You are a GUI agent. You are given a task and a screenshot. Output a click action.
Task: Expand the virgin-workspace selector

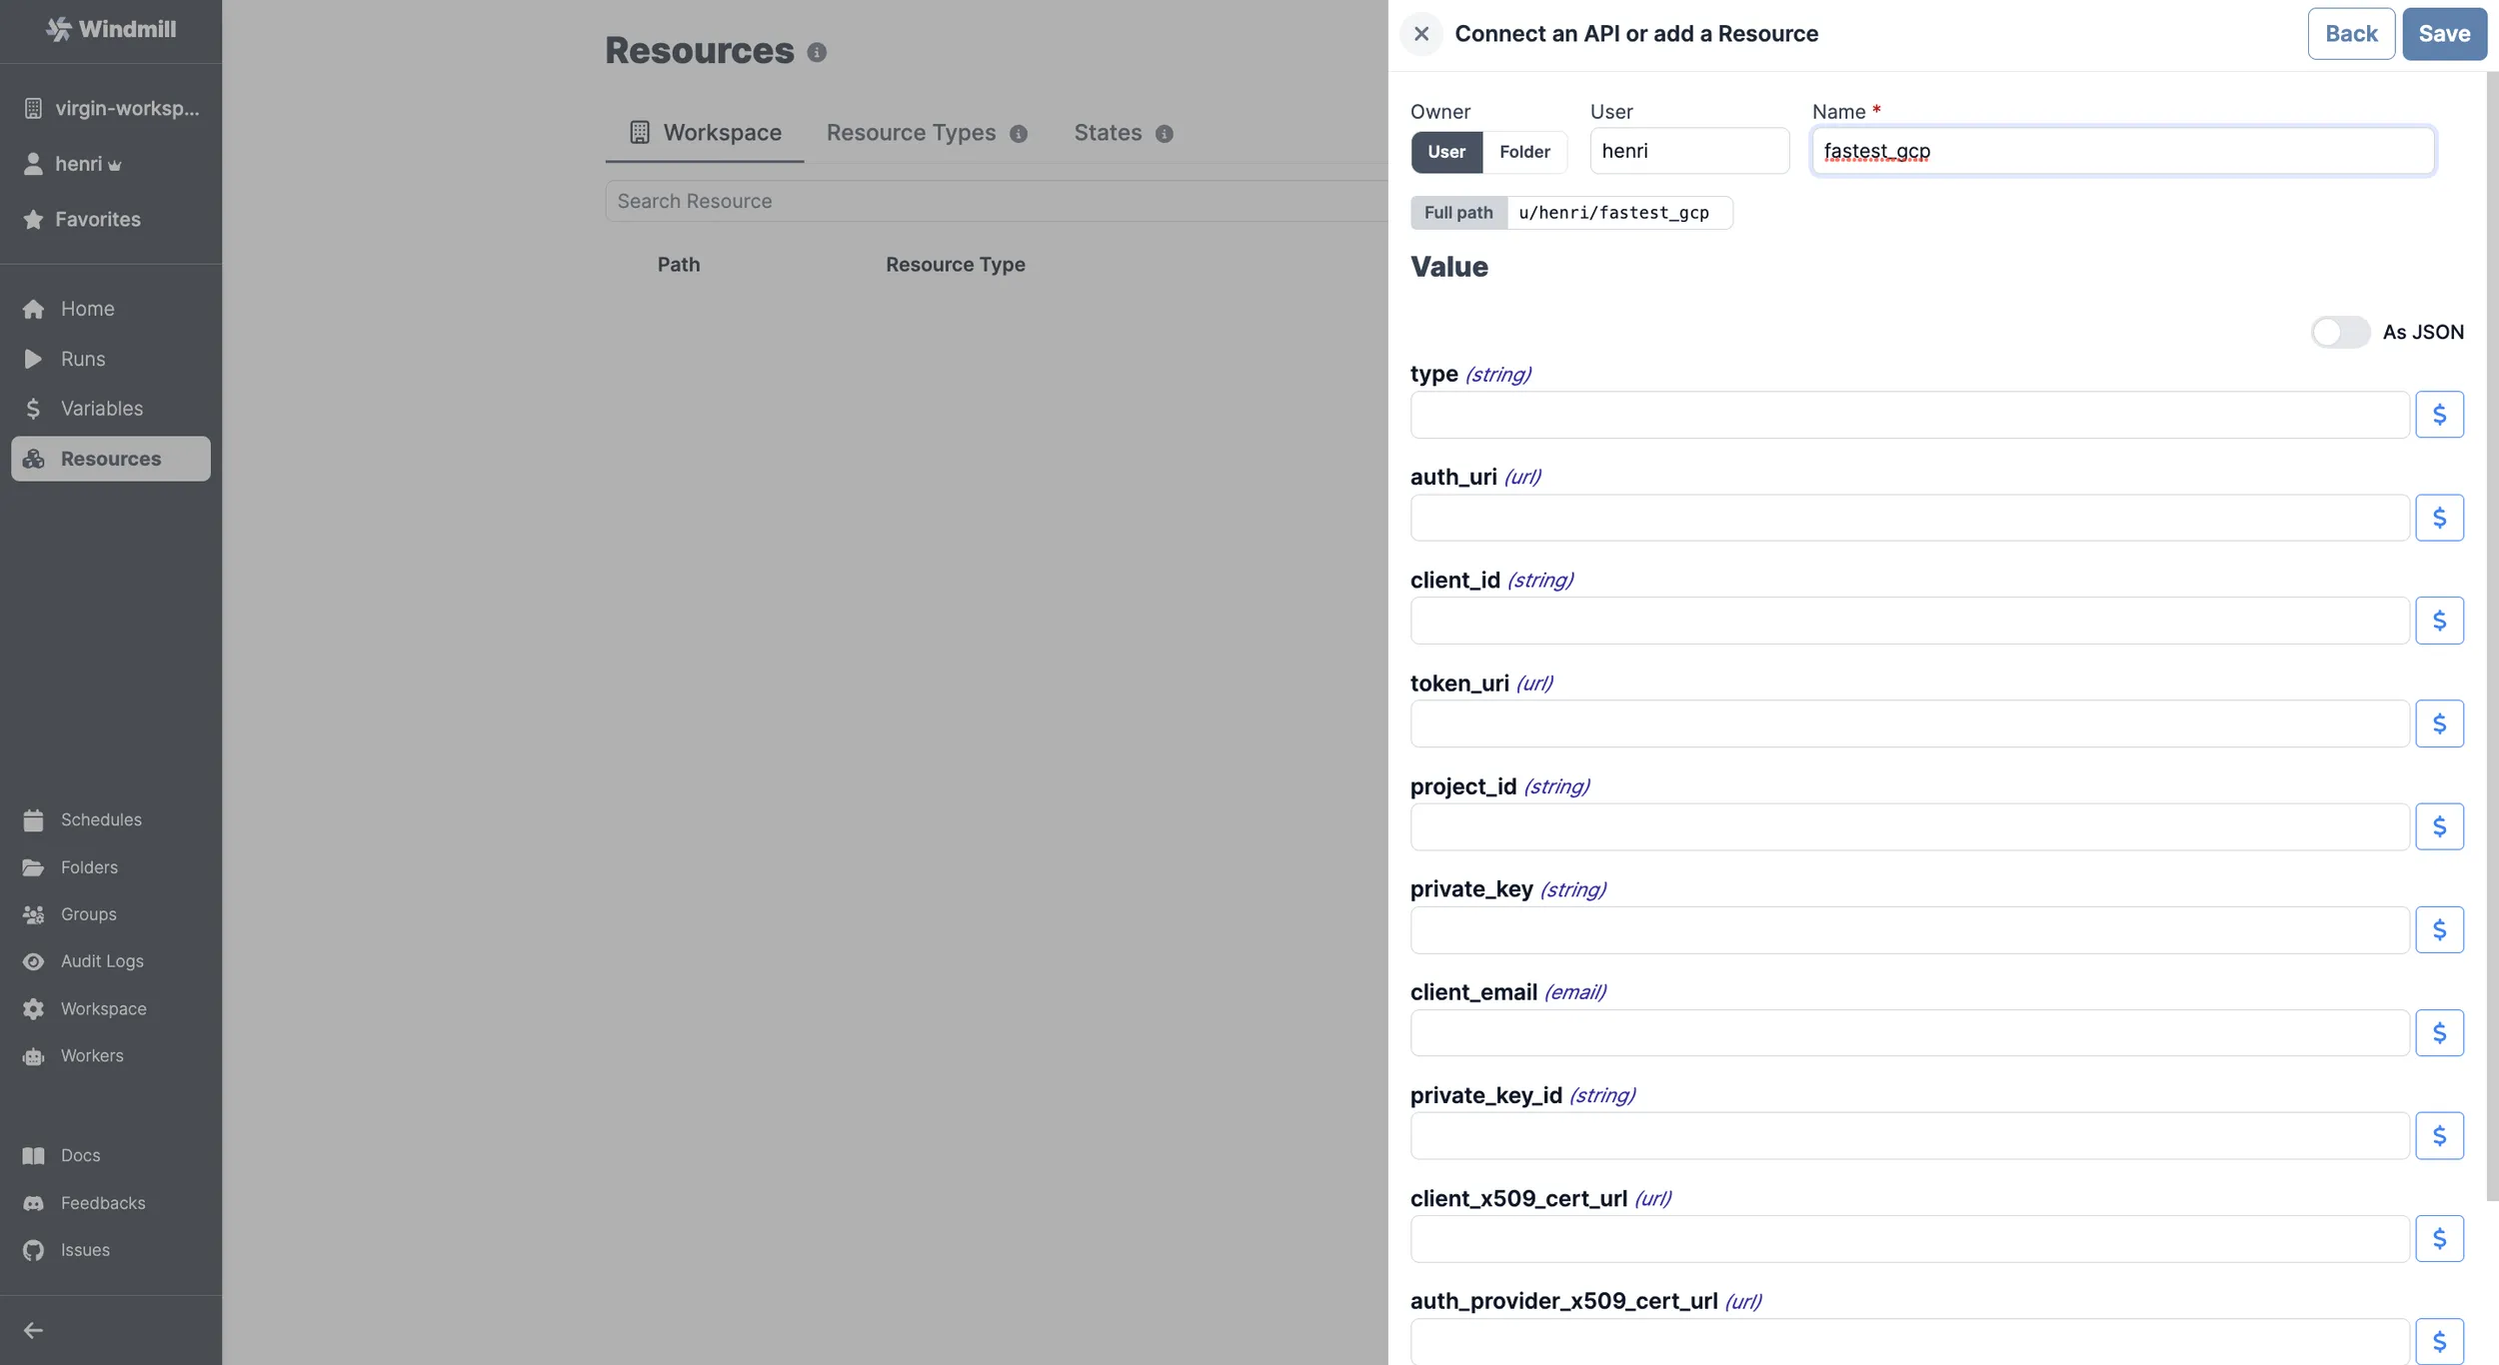[110, 107]
